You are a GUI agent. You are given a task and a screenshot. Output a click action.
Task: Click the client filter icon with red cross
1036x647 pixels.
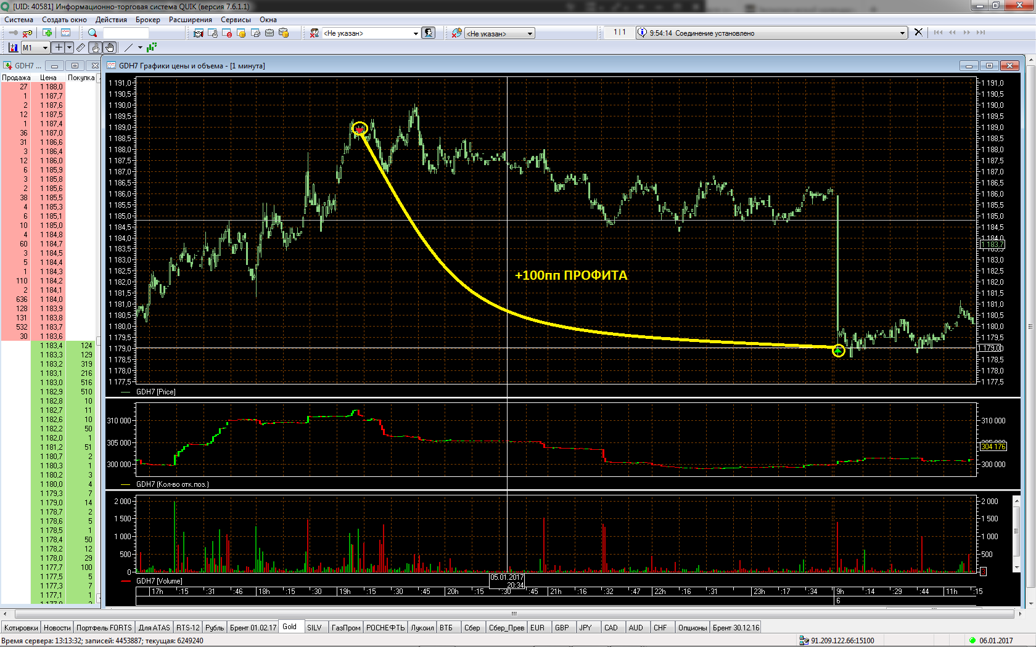tap(314, 33)
